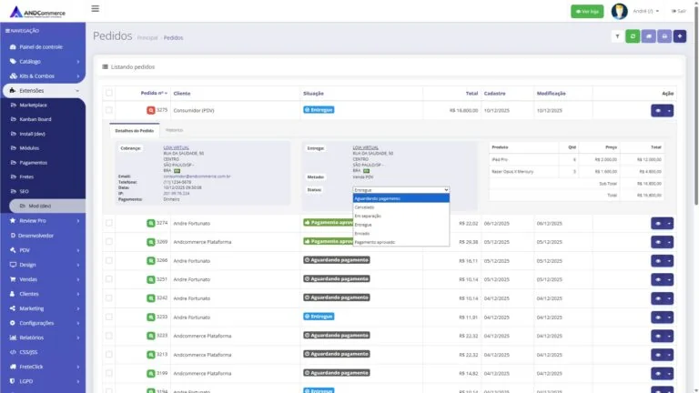
Task: Click the green refresh icon button
Action: click(633, 36)
